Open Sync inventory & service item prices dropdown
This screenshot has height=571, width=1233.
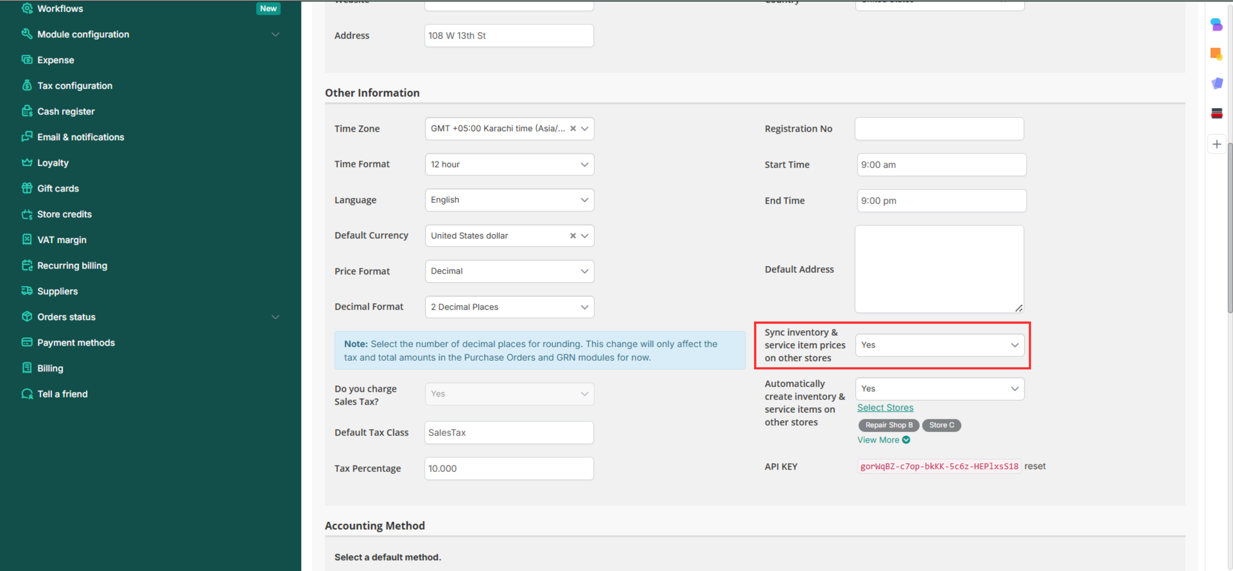click(x=940, y=345)
